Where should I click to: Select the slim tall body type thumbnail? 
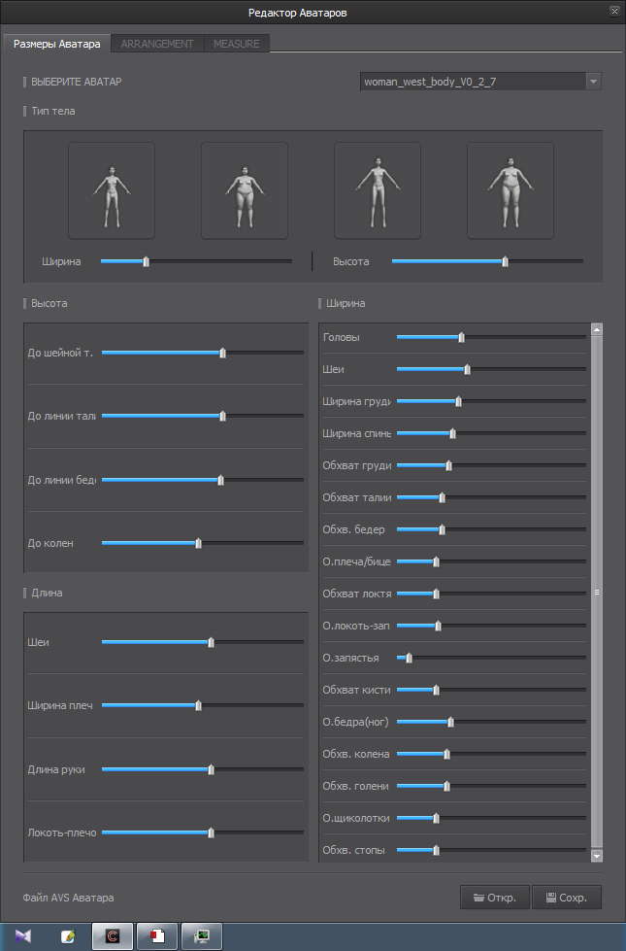(378, 190)
